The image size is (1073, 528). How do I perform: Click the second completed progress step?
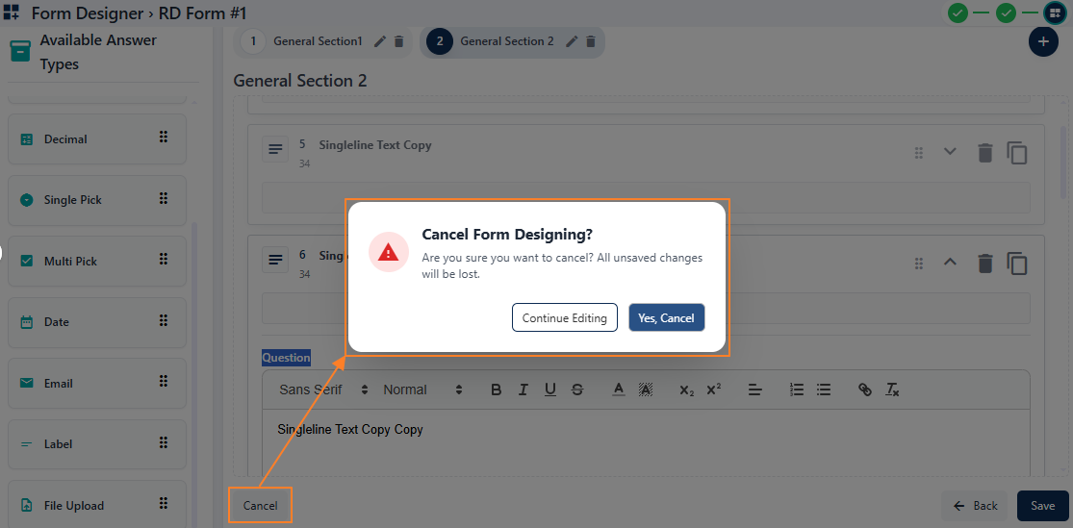(1006, 13)
